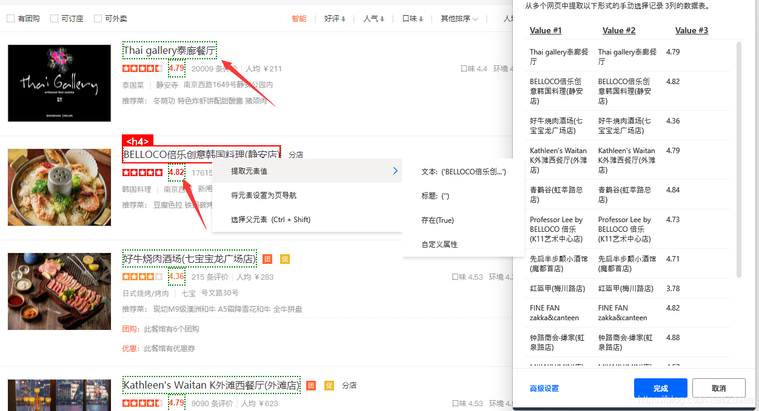Open the Thai gallery泰廊餐厅 restaurant title
This screenshot has height=411, width=759.
(x=169, y=50)
